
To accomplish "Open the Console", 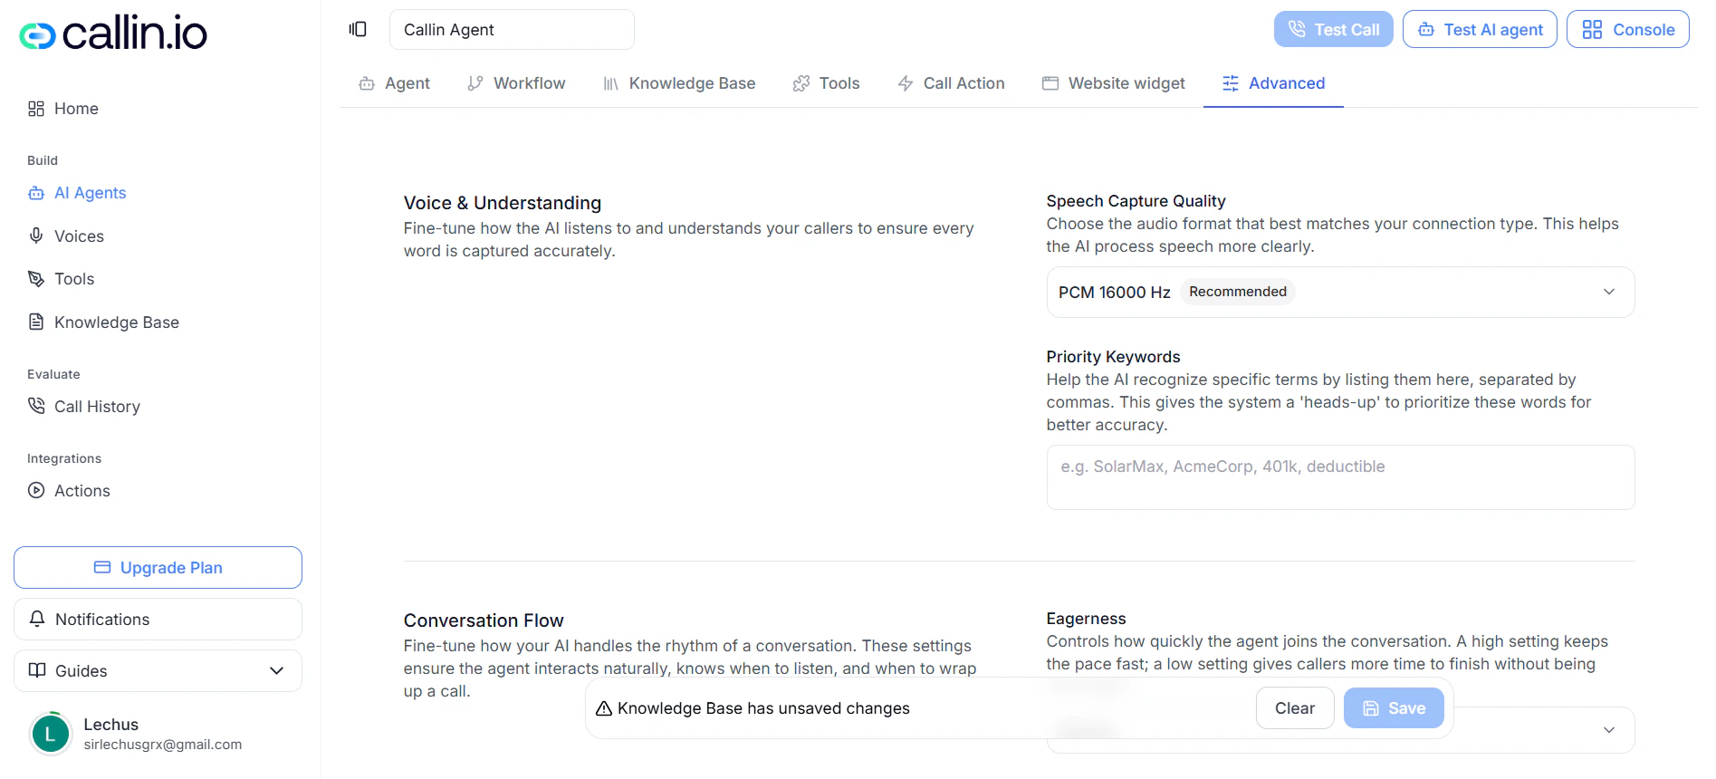I will click(1628, 29).
